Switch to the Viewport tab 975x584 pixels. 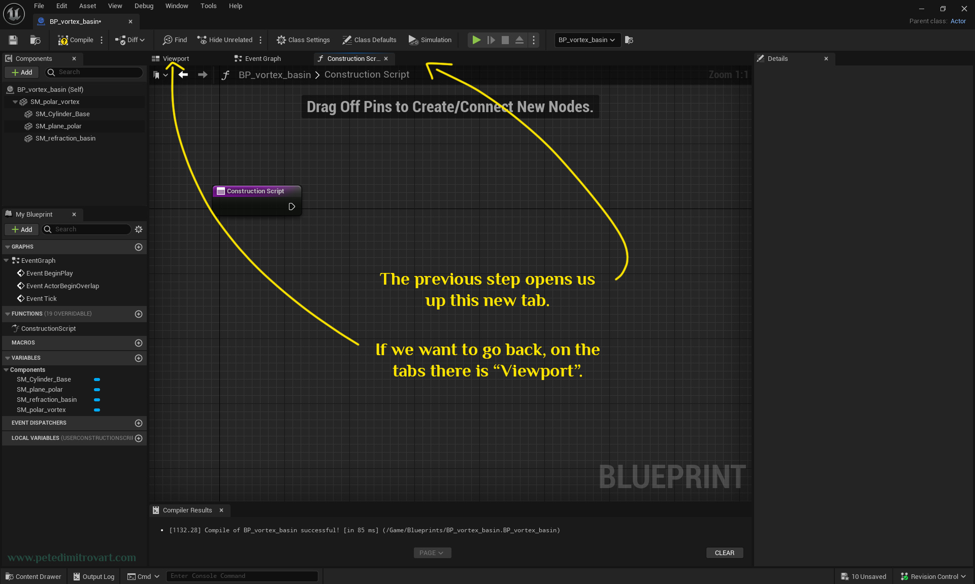point(176,58)
